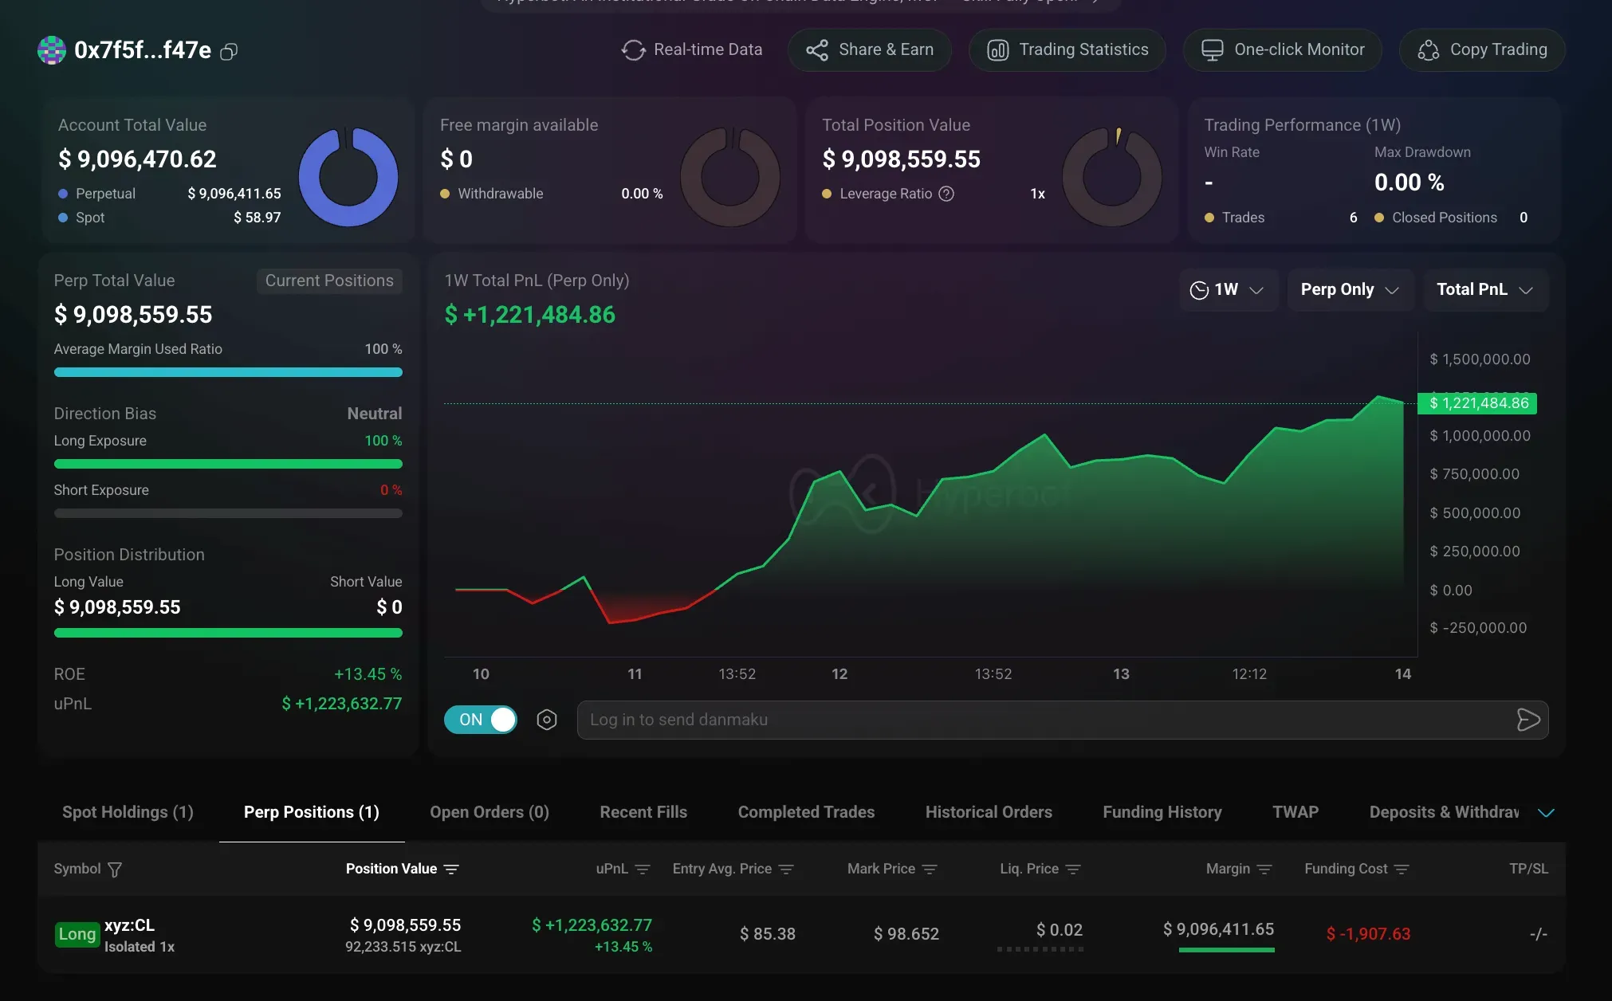Open the Recent Fills tab

coord(643,812)
